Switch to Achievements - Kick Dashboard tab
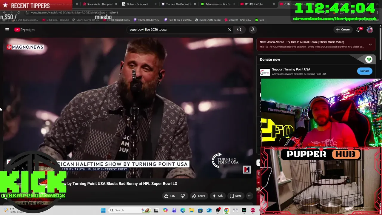Image resolution: width=382 pixels, height=215 pixels. [218, 4]
